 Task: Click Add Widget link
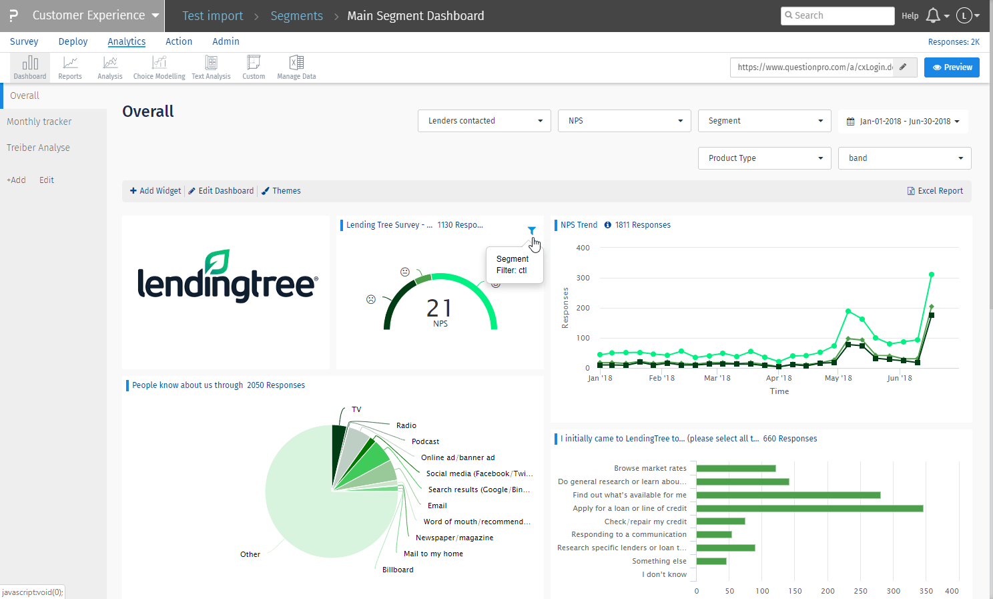point(155,191)
